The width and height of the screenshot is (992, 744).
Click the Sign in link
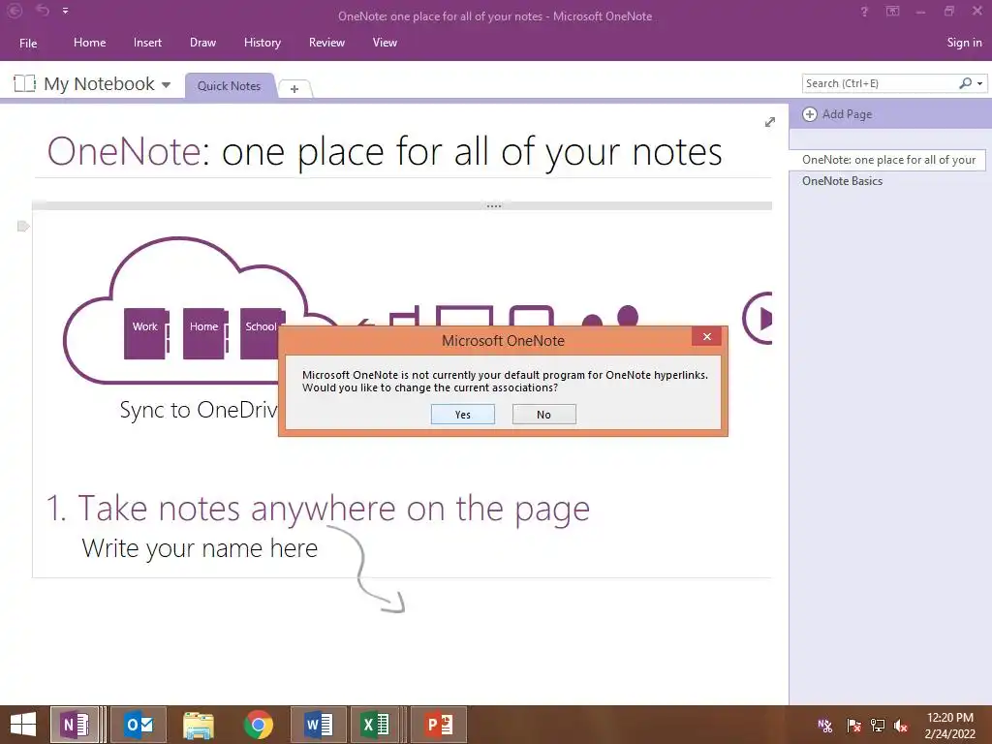[964, 43]
